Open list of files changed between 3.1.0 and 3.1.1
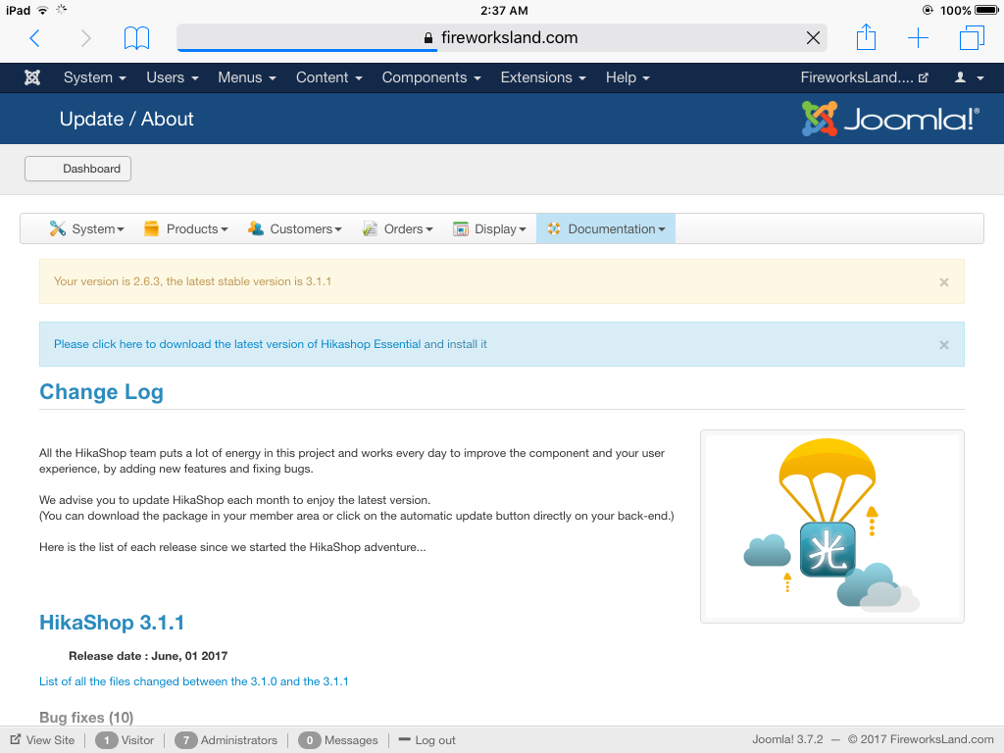The image size is (1004, 753). click(x=194, y=681)
